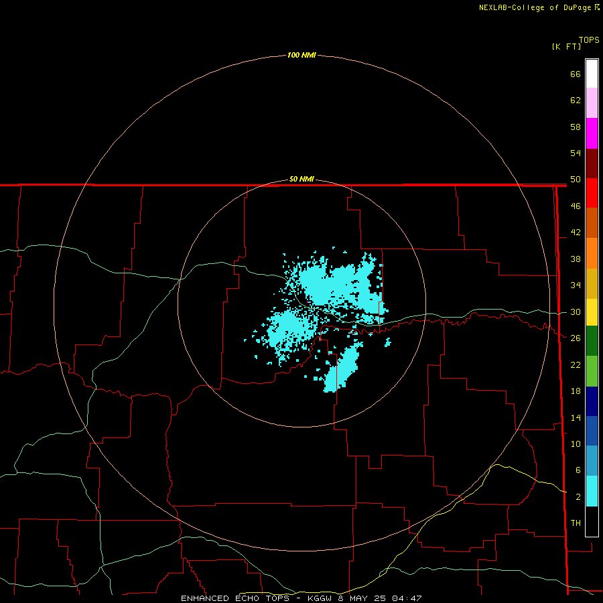Click the legend value 6
The height and width of the screenshot is (603, 603).
578,470
